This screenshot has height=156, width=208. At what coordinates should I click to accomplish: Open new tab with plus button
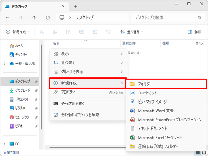click(x=75, y=7)
